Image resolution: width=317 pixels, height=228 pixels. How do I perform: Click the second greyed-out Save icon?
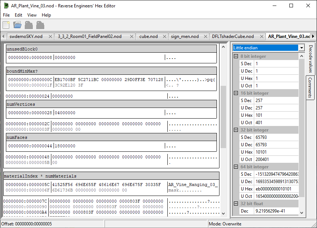click(x=40, y=25)
